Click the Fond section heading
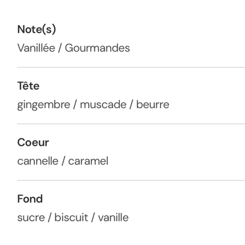The width and height of the screenshot is (245, 245). [30, 199]
